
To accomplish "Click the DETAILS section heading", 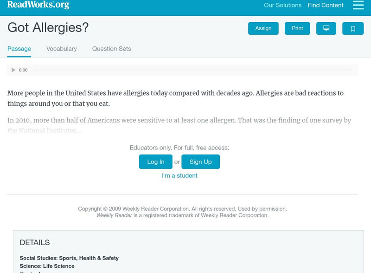I will [x=35, y=242].
